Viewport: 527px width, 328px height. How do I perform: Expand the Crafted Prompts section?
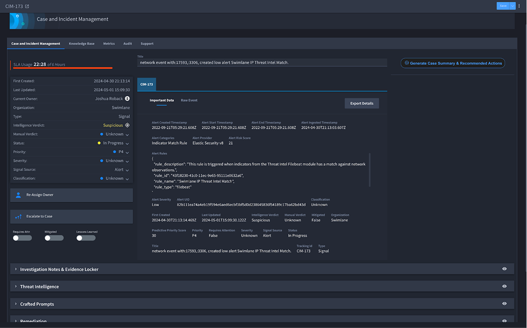tap(16, 304)
